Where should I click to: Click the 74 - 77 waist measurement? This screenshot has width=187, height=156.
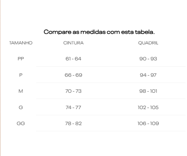pos(73,108)
